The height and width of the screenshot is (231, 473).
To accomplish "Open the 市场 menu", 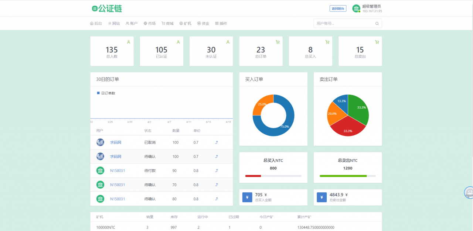I will pyautogui.click(x=150, y=24).
